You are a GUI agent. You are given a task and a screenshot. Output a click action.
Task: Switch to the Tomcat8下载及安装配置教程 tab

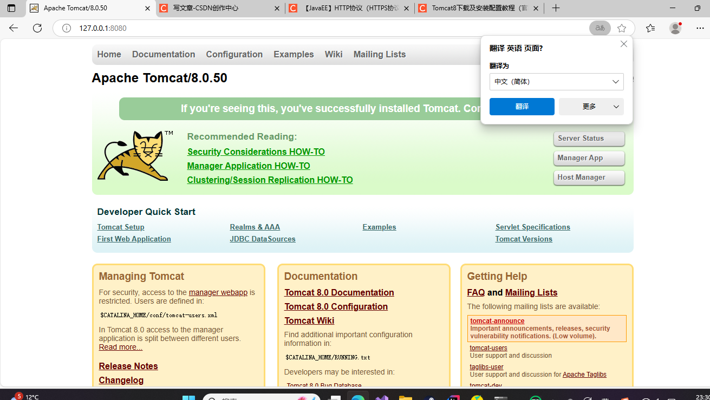click(x=480, y=8)
